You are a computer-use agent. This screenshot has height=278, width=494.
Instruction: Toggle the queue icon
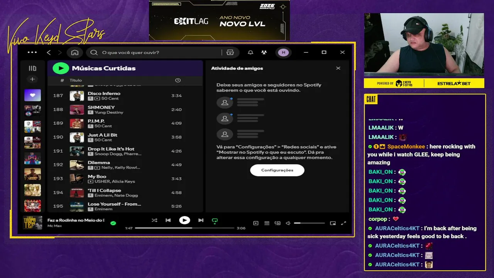pyautogui.click(x=267, y=223)
